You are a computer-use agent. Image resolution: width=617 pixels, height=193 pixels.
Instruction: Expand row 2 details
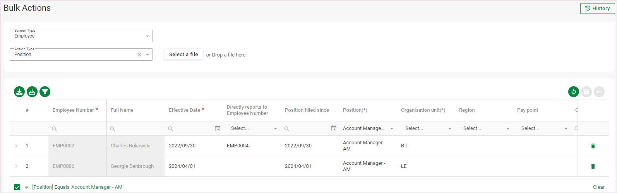[x=16, y=166]
